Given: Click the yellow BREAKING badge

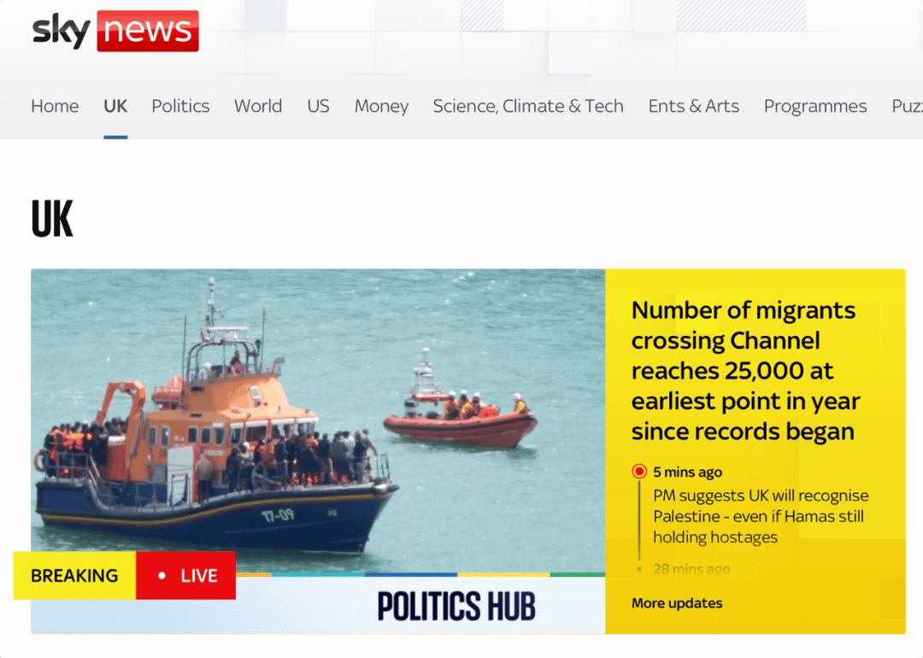Looking at the screenshot, I should click(74, 576).
